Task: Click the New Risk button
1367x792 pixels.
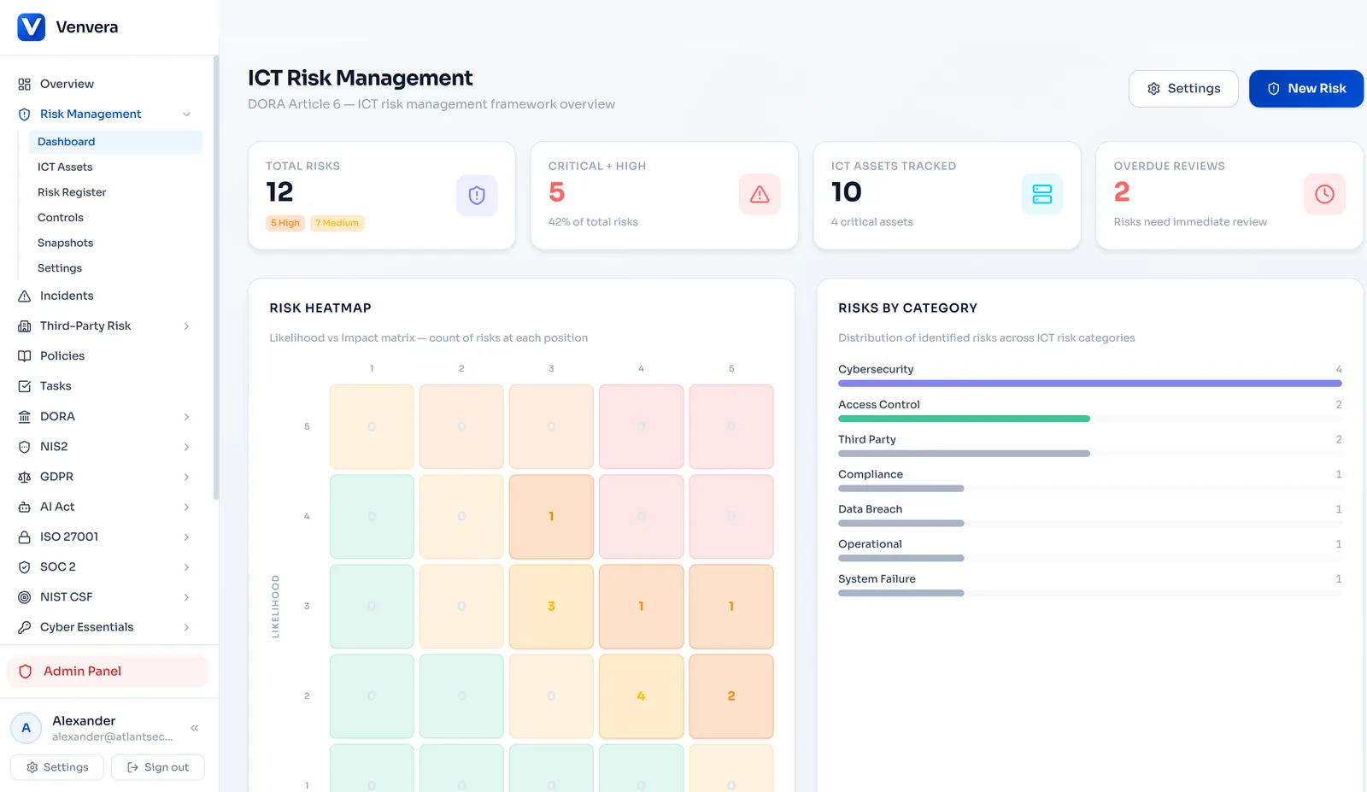Action: [x=1305, y=89]
